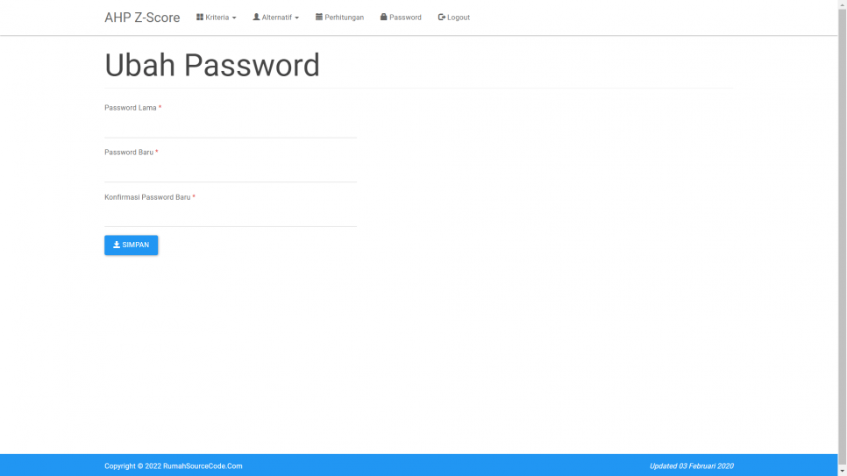The height and width of the screenshot is (476, 847).
Task: Click the download icon on SIMPAN
Action: (x=116, y=245)
